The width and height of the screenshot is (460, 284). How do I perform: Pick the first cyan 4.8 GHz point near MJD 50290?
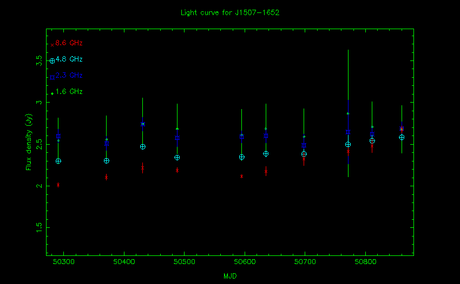(58, 161)
